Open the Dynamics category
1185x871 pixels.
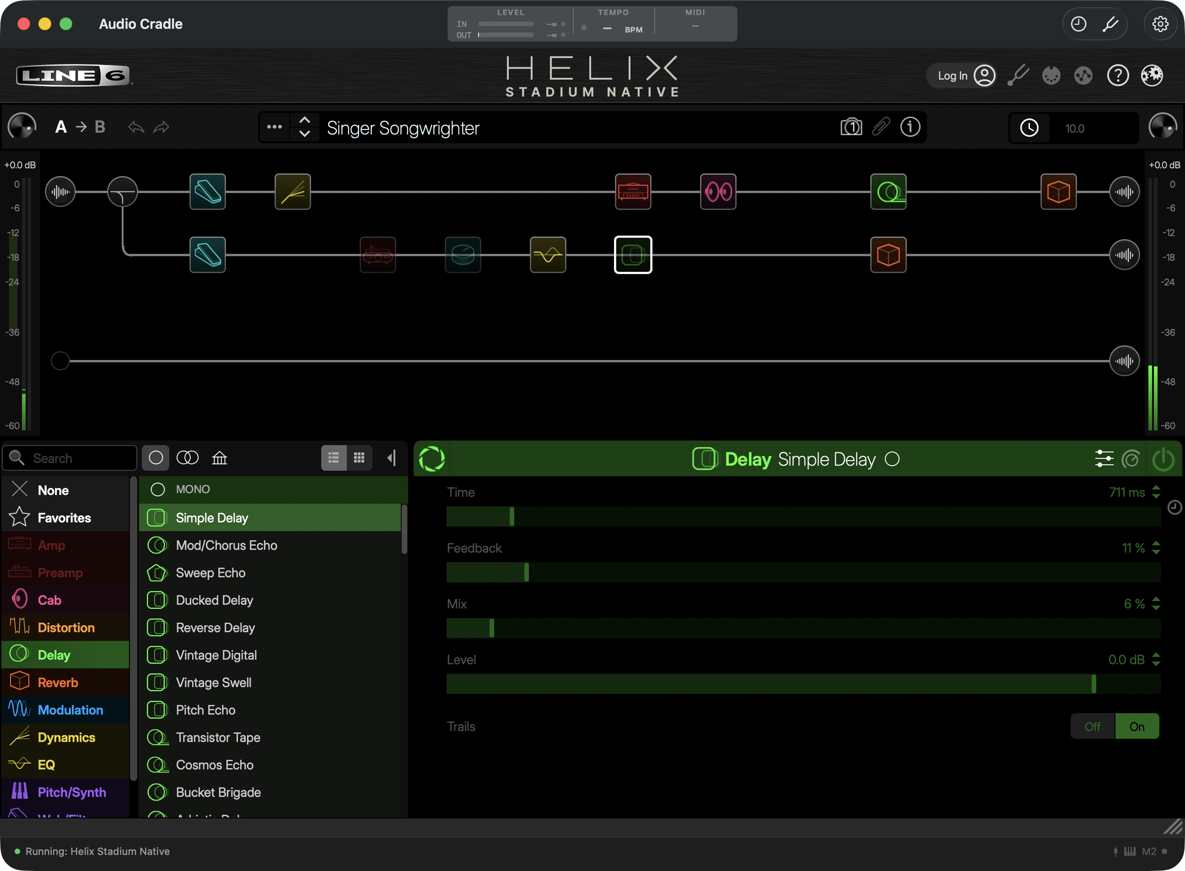click(65, 737)
